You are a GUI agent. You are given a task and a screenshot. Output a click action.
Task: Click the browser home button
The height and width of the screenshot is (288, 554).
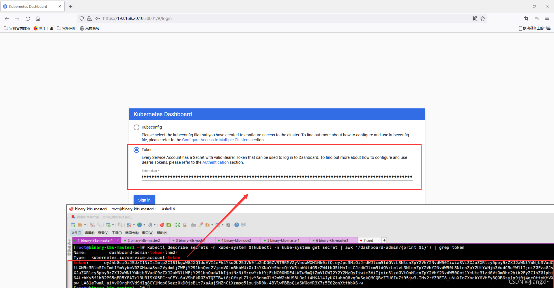click(38, 18)
